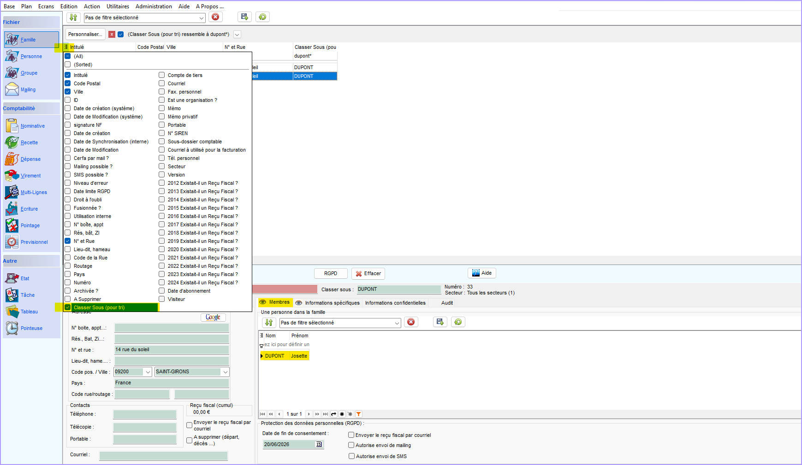Open the Pointage module icon

12,225
